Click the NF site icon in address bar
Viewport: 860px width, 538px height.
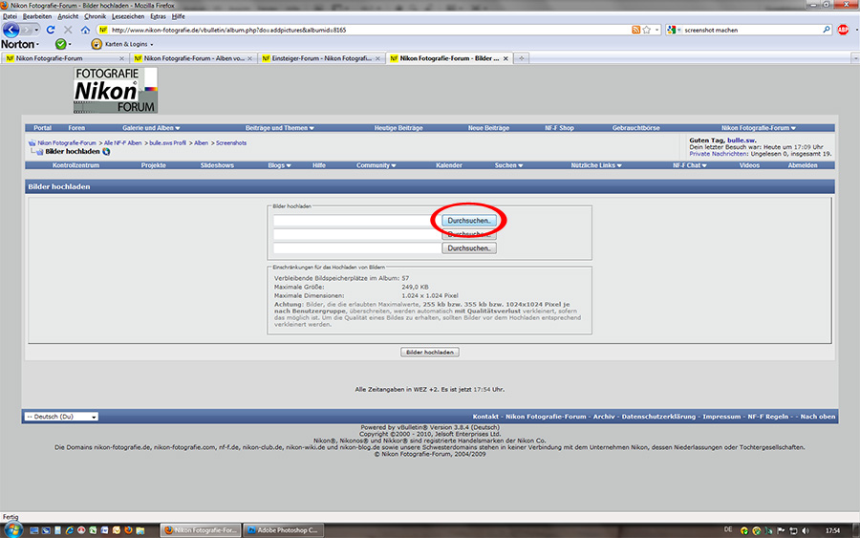click(103, 30)
